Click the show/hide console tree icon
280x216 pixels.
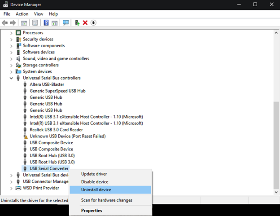pos(24,23)
